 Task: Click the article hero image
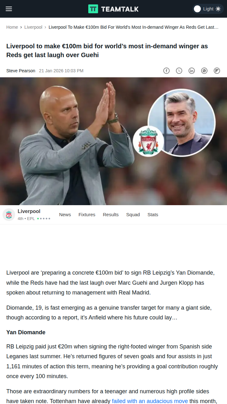(113, 141)
